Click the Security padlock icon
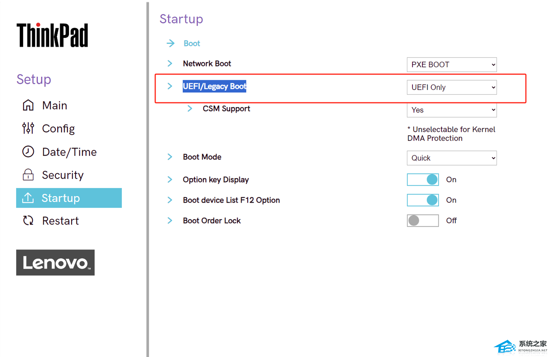This screenshot has width=553, height=357. tap(28, 175)
